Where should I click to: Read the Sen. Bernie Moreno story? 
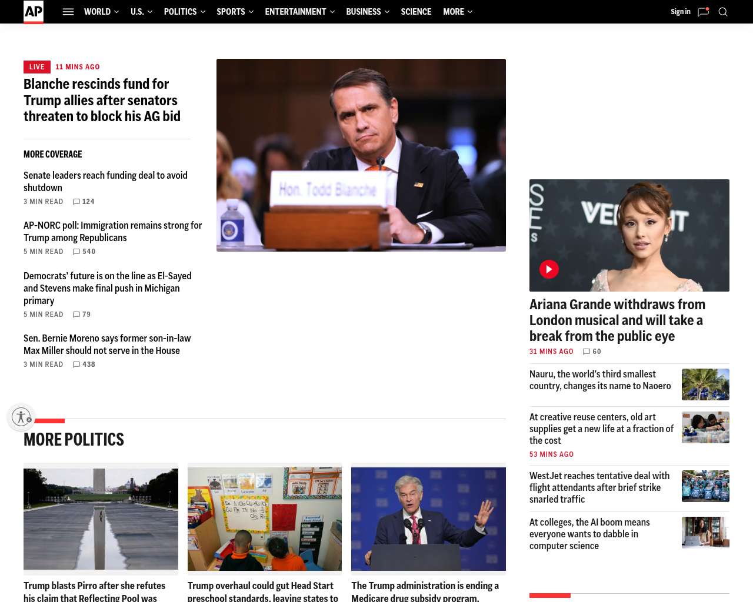(107, 345)
